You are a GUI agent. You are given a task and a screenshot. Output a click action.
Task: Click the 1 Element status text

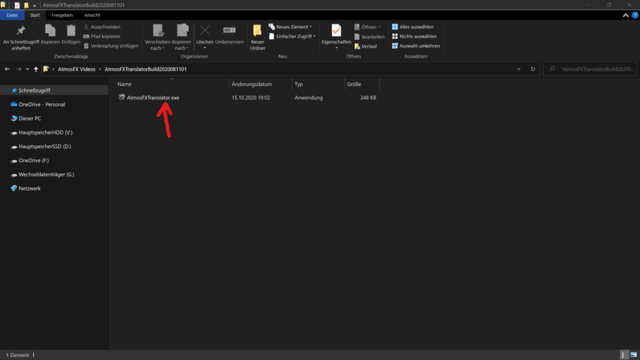tap(17, 355)
